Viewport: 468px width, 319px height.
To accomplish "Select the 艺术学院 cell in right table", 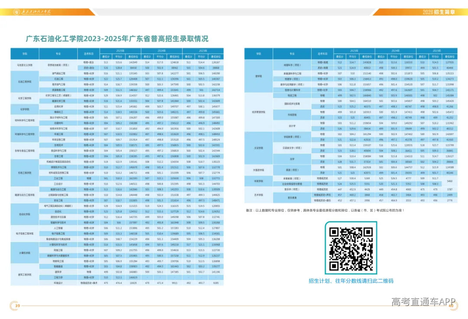I will point(258,195).
